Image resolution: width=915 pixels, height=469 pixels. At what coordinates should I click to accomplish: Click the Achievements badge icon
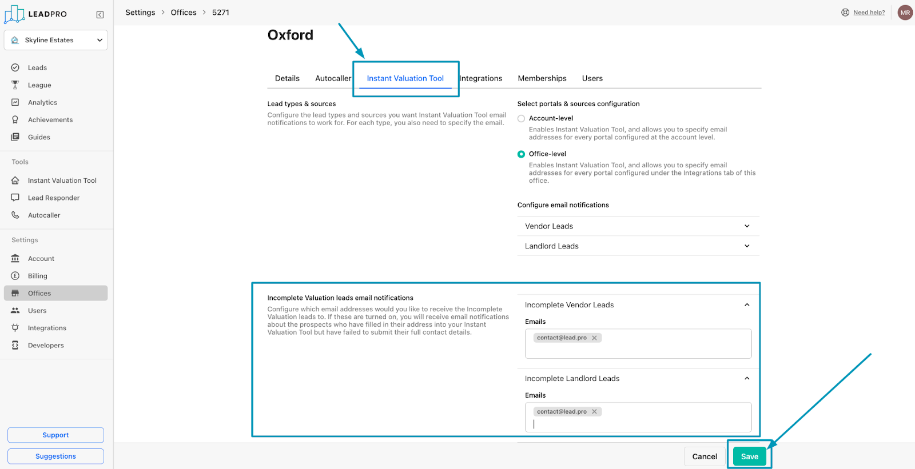point(15,120)
